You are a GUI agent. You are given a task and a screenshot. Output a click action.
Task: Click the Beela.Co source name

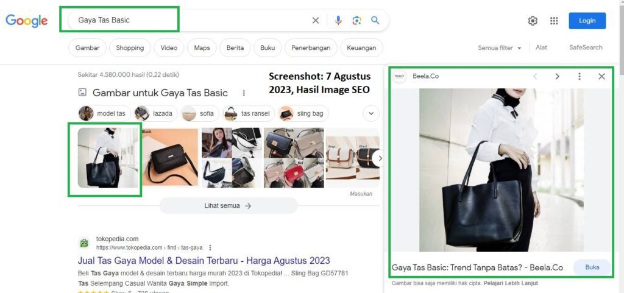[x=426, y=76]
